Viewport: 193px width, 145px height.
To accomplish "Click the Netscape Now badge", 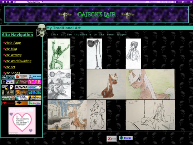I will click(8, 77).
